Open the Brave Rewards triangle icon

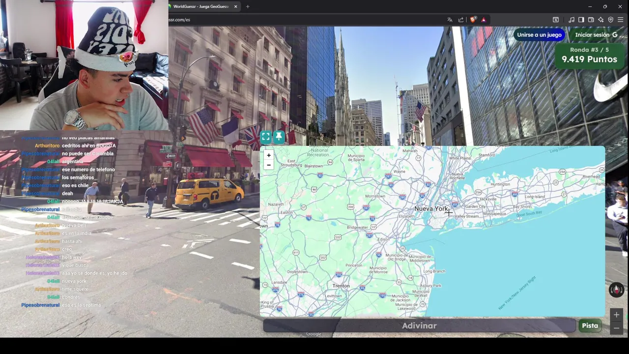484,20
